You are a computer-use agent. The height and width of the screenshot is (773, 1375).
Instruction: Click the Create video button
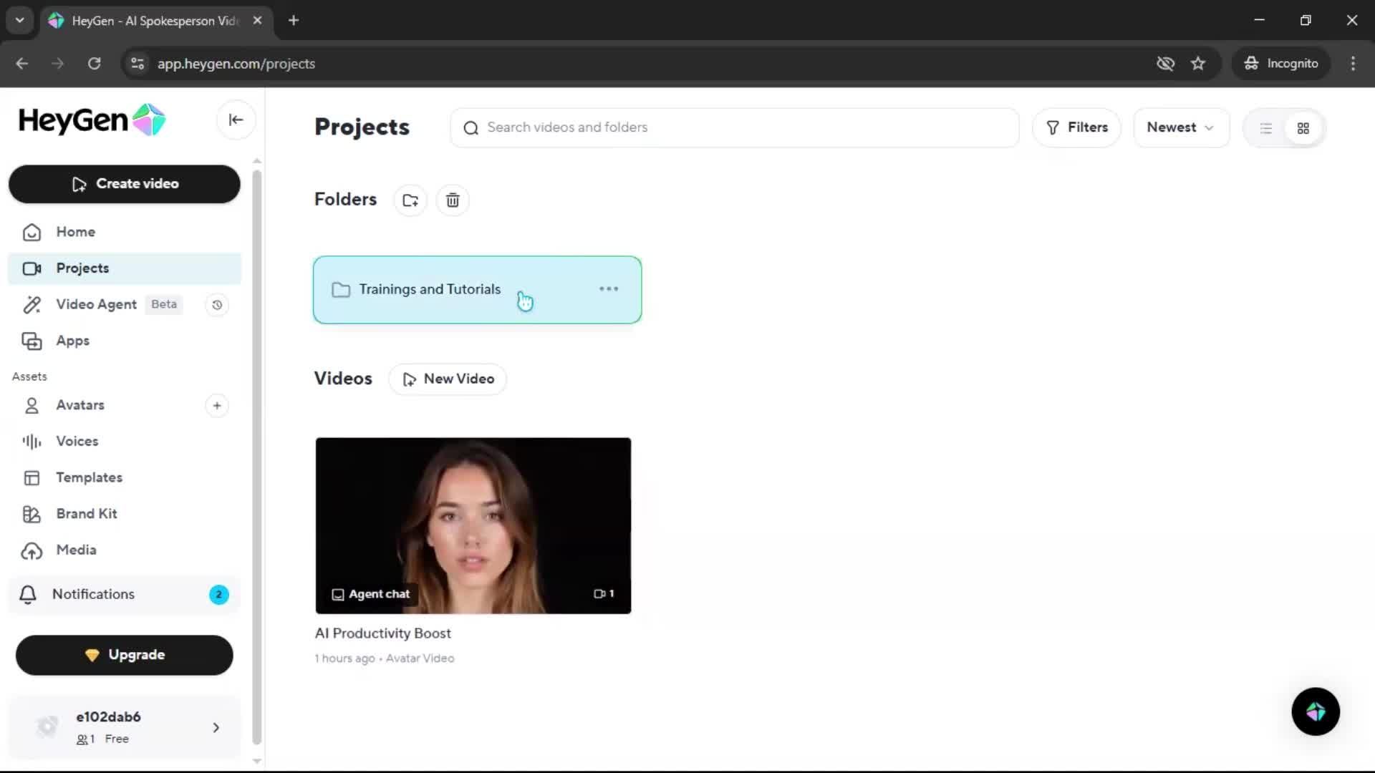pyautogui.click(x=125, y=184)
